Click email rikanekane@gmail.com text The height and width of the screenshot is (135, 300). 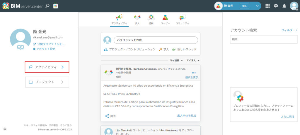click(x=48, y=37)
